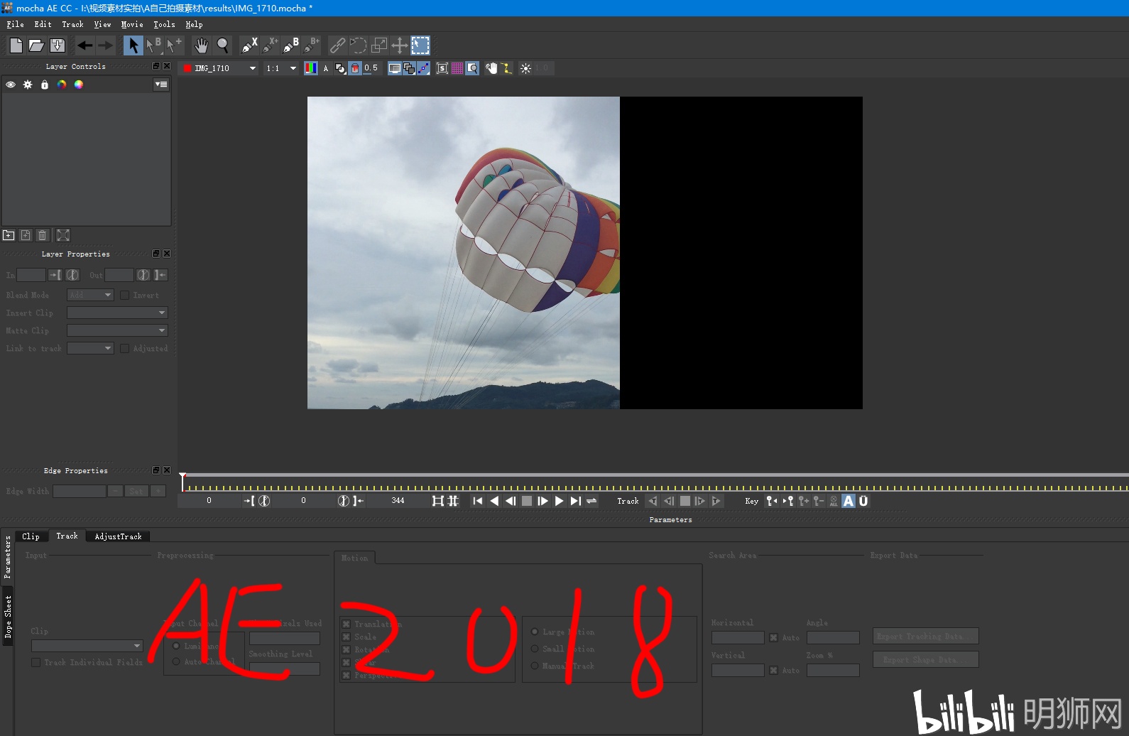Viewport: 1129px width, 736px height.
Task: Select the four-arrow Move tool
Action: tap(400, 45)
